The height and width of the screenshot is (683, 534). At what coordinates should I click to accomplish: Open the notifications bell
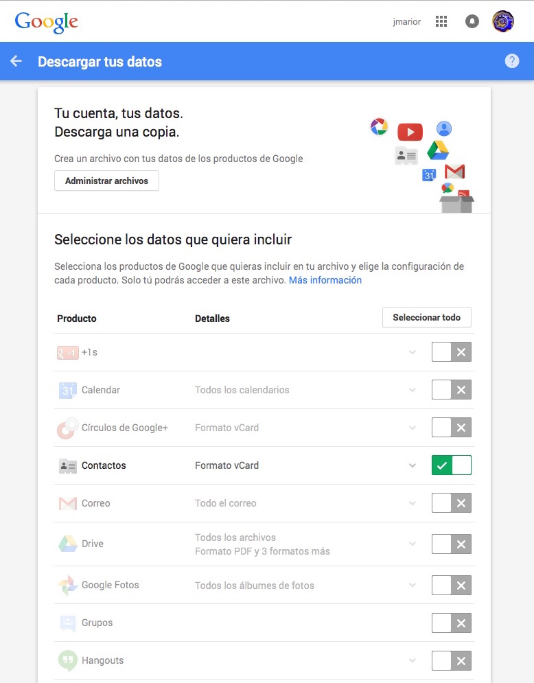pyautogui.click(x=472, y=21)
